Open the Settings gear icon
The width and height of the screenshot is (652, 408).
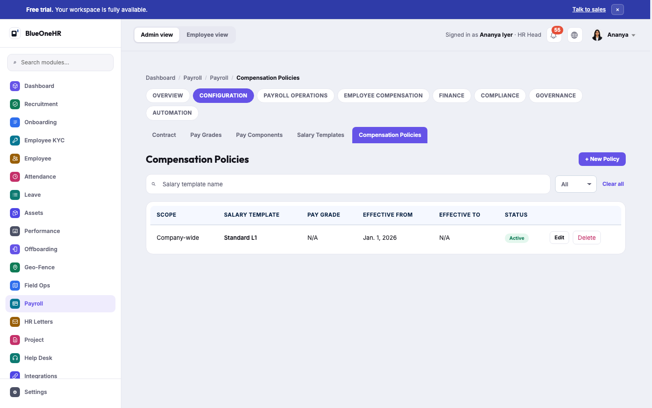[15, 392]
